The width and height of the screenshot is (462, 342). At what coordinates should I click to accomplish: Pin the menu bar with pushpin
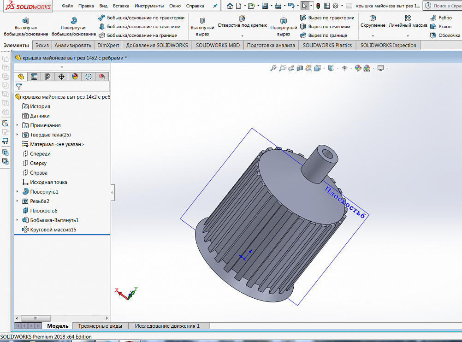(215, 6)
